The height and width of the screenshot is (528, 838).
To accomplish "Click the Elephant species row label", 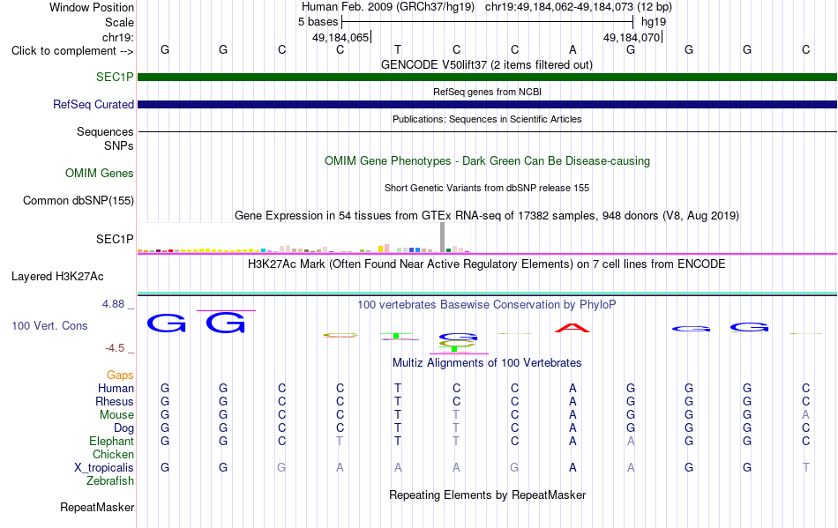I will 111,441.
